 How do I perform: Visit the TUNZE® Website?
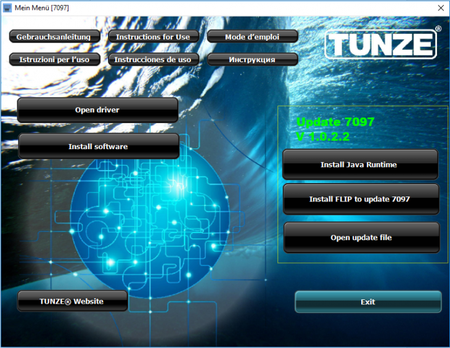(x=72, y=301)
